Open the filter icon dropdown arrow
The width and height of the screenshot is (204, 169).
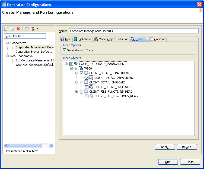coord(38,29)
